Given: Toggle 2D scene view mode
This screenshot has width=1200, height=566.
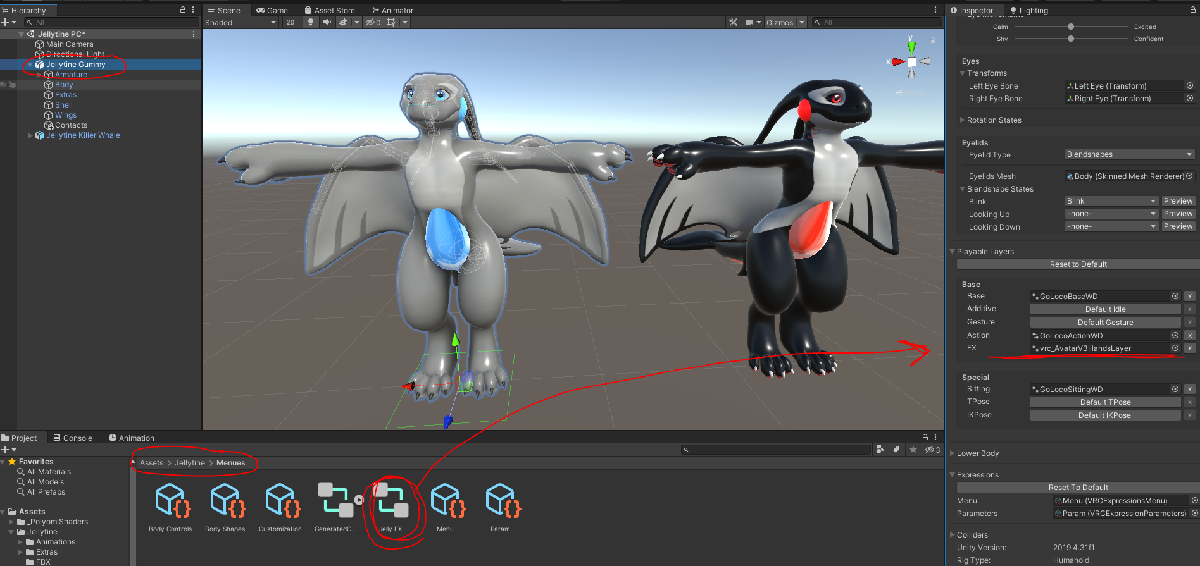Looking at the screenshot, I should tap(291, 22).
